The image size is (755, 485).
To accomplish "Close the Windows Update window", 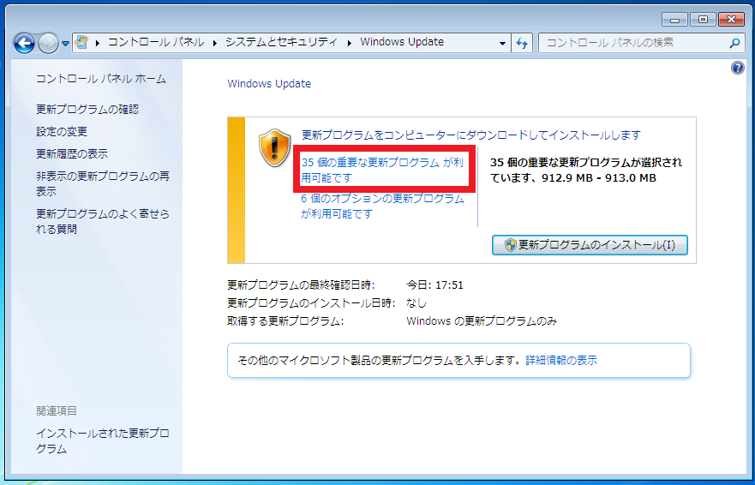I will 731,19.
